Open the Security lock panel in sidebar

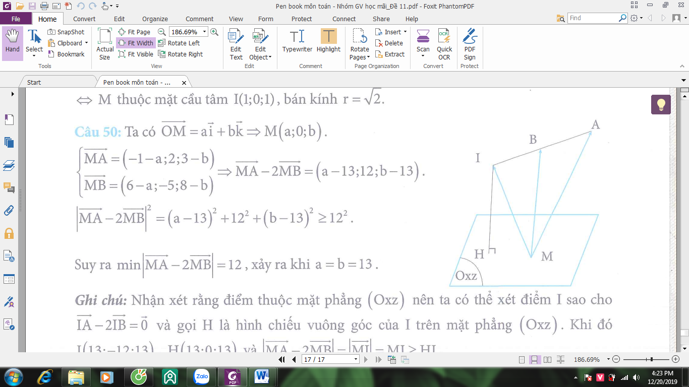click(x=9, y=233)
